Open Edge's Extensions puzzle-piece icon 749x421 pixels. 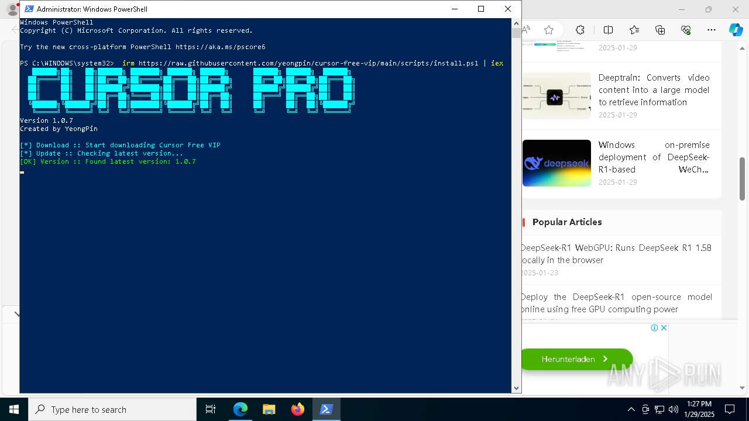pyautogui.click(x=580, y=30)
